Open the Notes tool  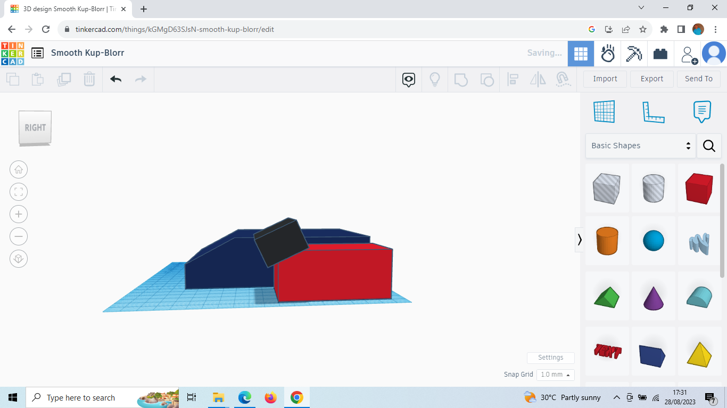701,112
